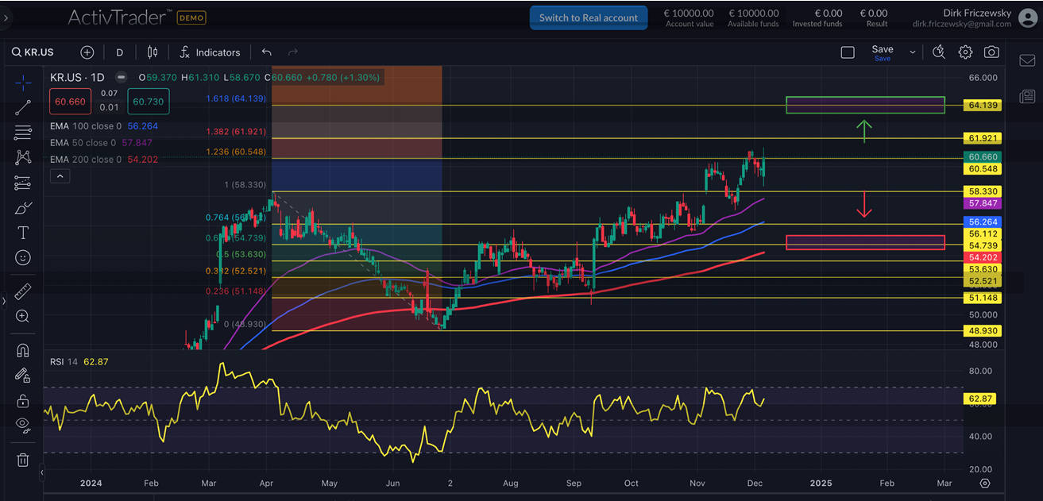Open the Indicators menu

[x=210, y=52]
